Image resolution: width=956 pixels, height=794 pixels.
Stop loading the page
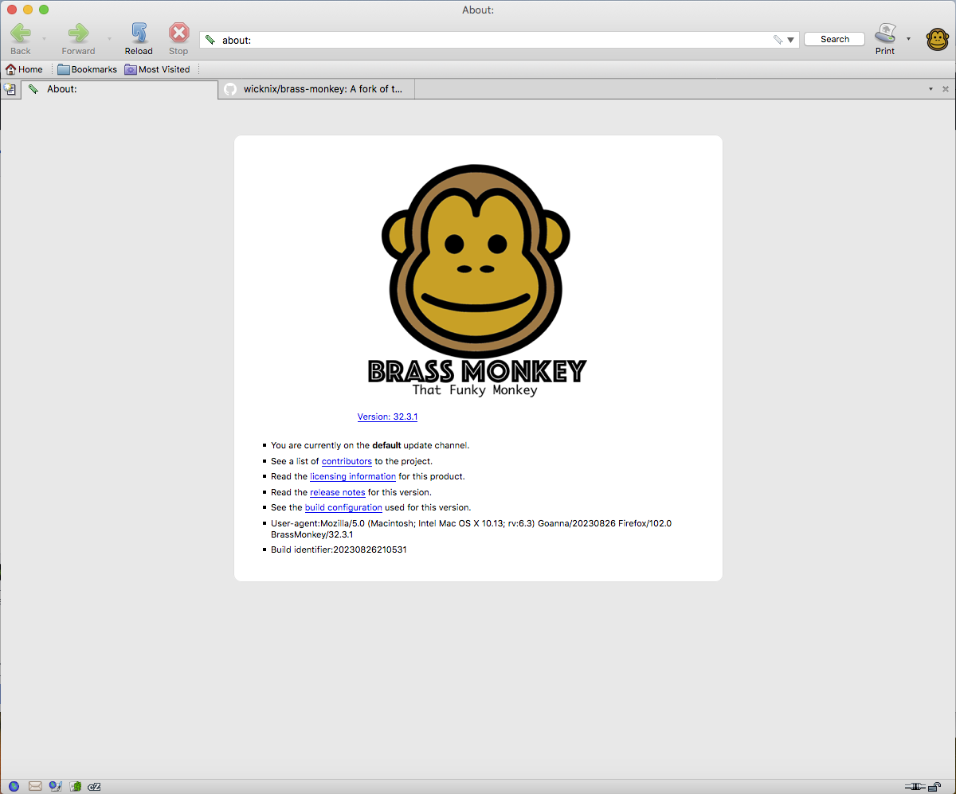click(x=178, y=33)
